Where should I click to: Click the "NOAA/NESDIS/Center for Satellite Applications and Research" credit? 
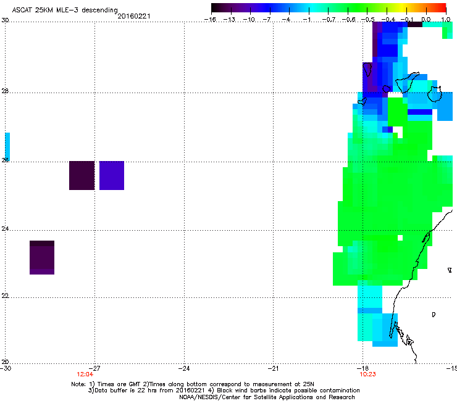pyautogui.click(x=267, y=397)
